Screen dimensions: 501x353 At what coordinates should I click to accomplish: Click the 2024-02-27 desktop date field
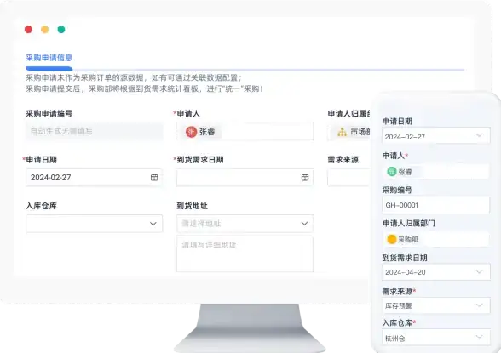coord(95,177)
